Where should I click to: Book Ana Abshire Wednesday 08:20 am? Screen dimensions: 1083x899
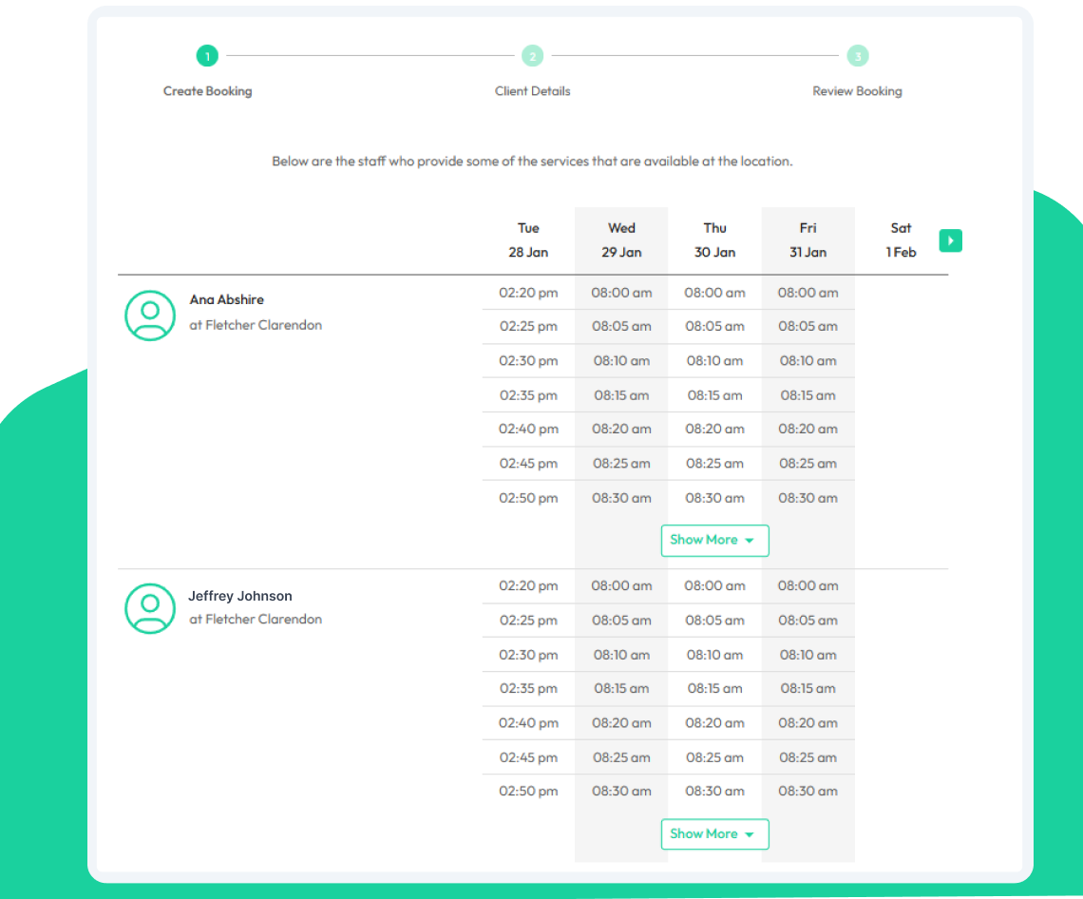pyautogui.click(x=621, y=430)
